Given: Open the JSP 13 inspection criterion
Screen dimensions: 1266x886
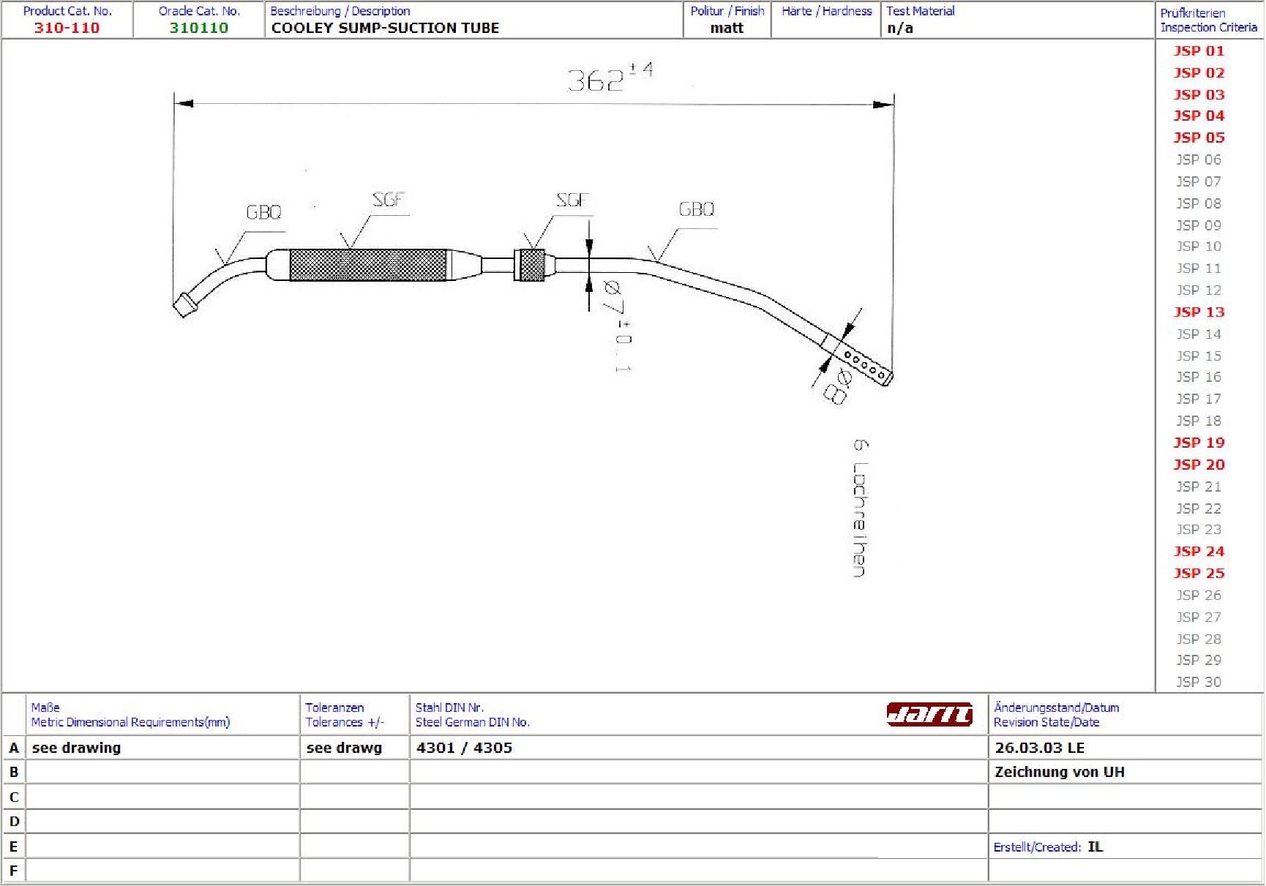Looking at the screenshot, I should point(1198,312).
